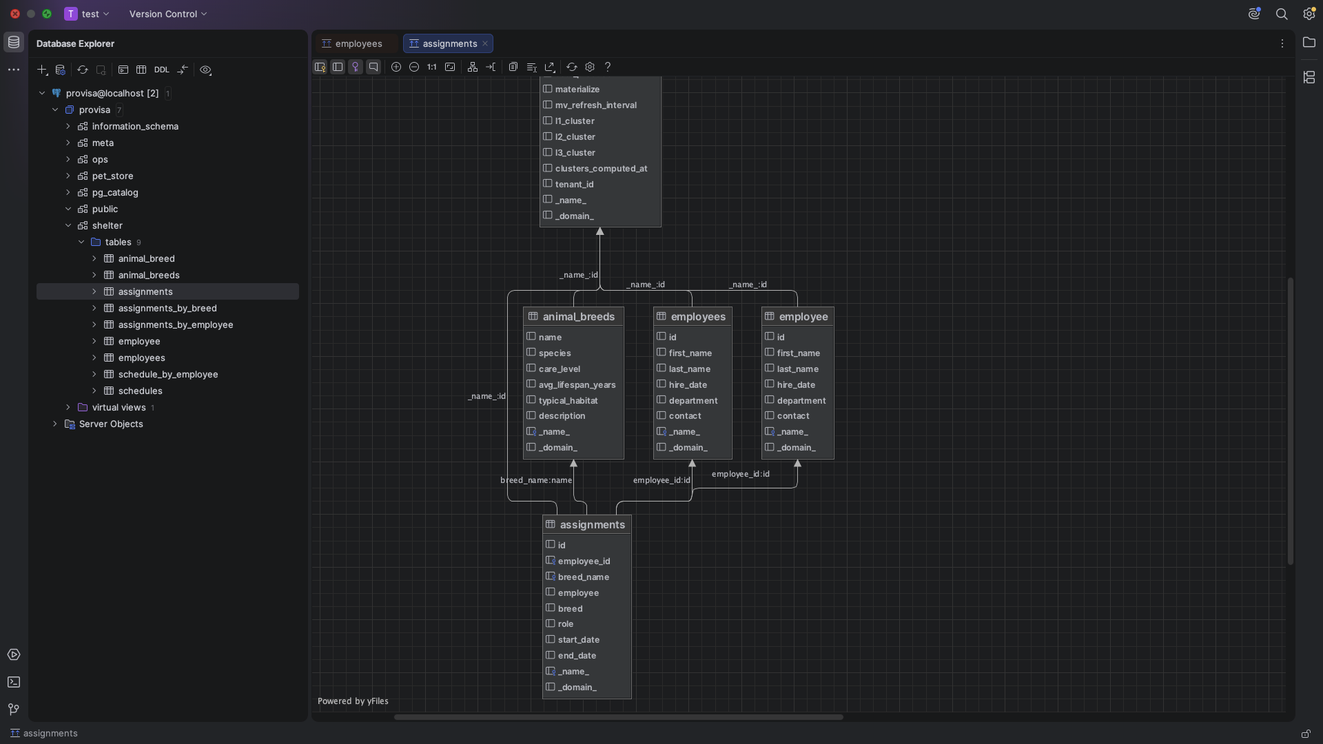This screenshot has width=1323, height=744.
Task: Toggle the purple key visibility button
Action: click(356, 67)
